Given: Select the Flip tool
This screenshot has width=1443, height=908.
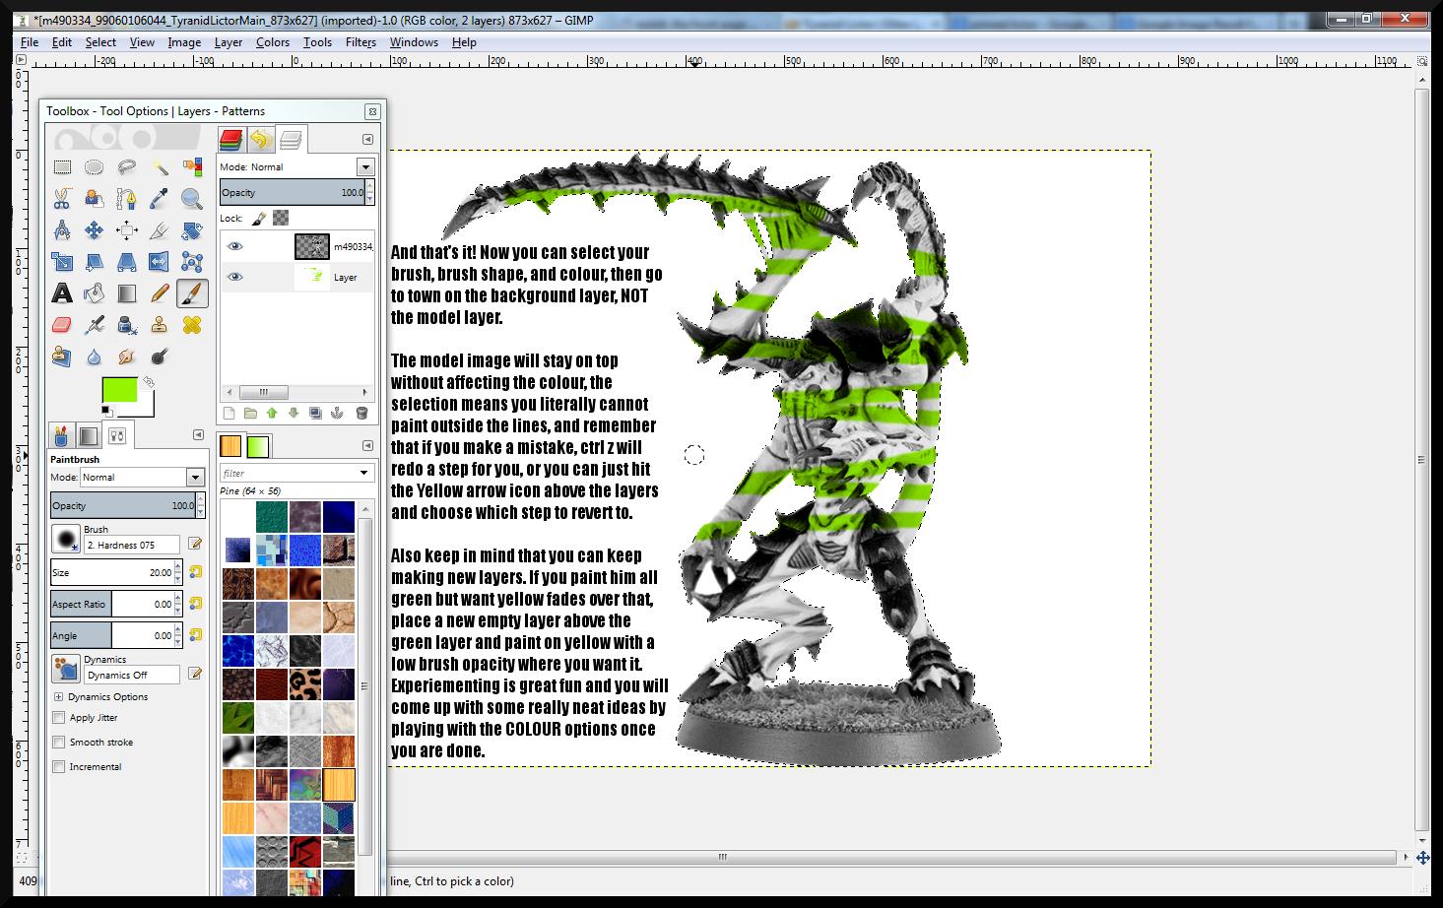Looking at the screenshot, I should coord(159,262).
